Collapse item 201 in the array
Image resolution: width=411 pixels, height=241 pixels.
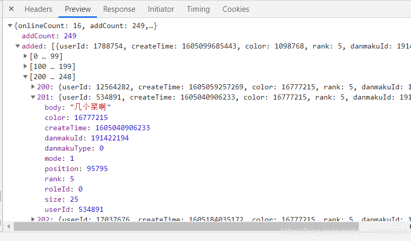click(x=33, y=97)
